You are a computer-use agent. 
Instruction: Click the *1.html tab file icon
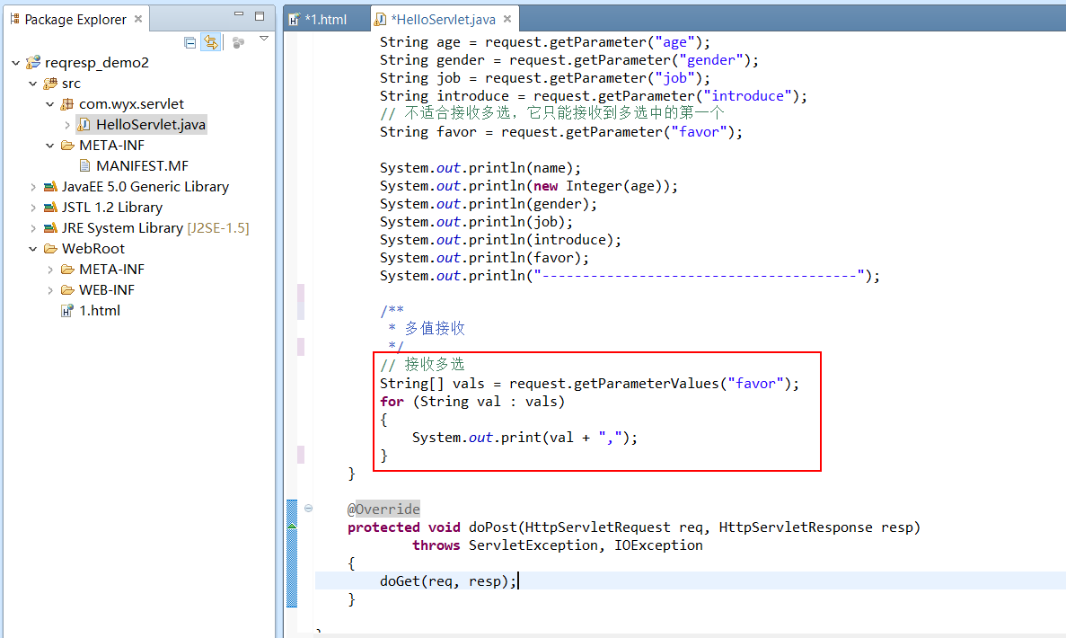pyautogui.click(x=294, y=20)
